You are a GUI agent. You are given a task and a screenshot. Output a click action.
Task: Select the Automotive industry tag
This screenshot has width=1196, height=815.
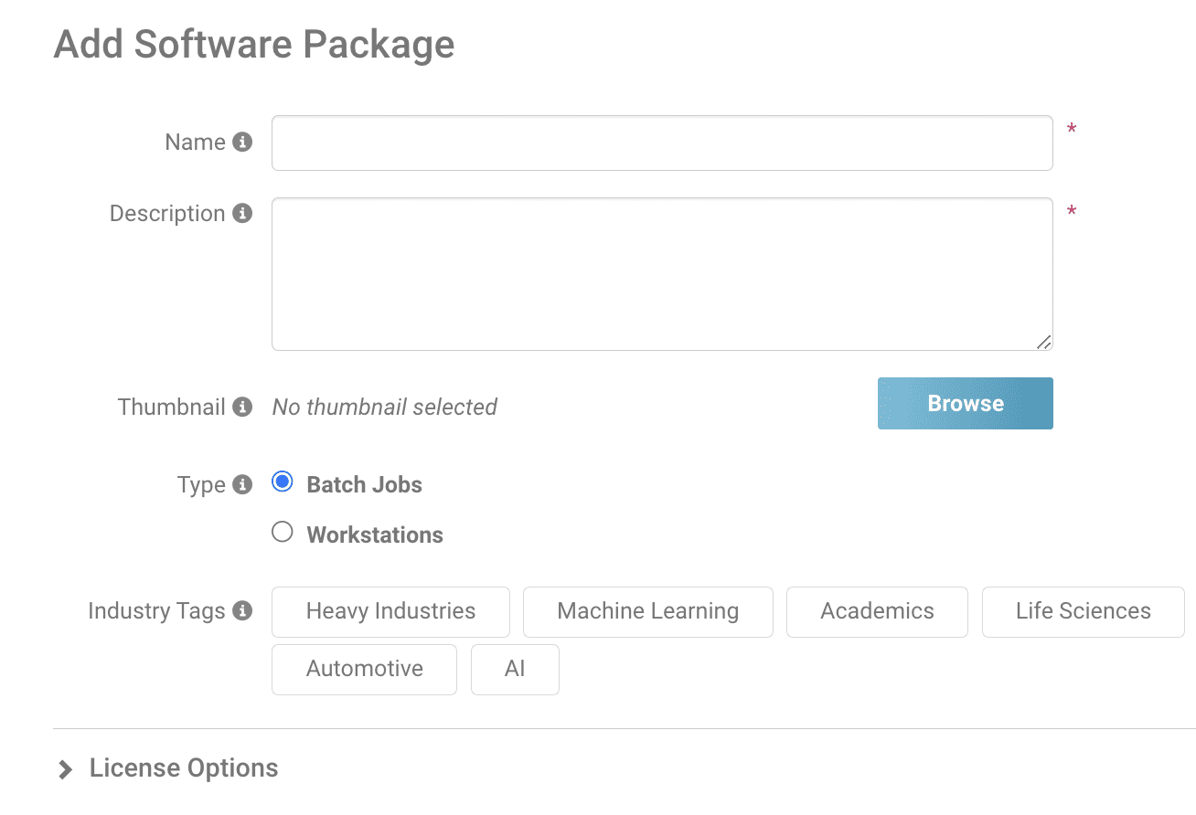[x=364, y=669]
